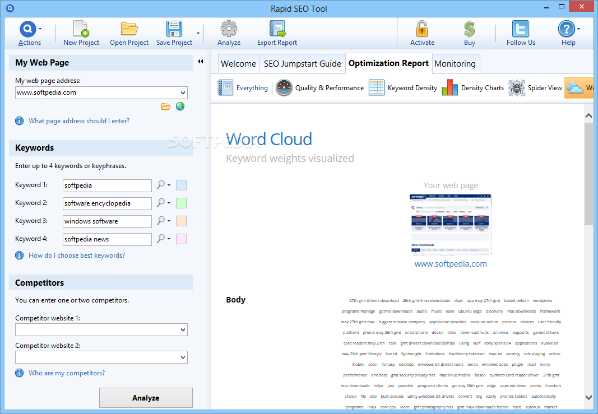Click the search magnifier for Keyword 2

tap(161, 202)
